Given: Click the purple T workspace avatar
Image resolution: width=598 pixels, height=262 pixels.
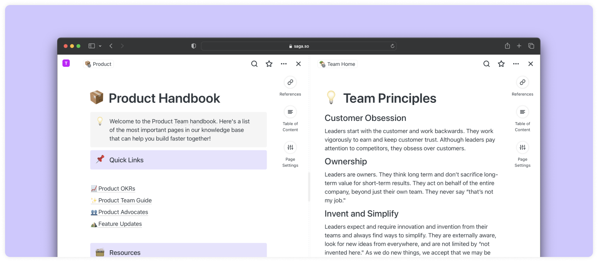Looking at the screenshot, I should tap(66, 63).
